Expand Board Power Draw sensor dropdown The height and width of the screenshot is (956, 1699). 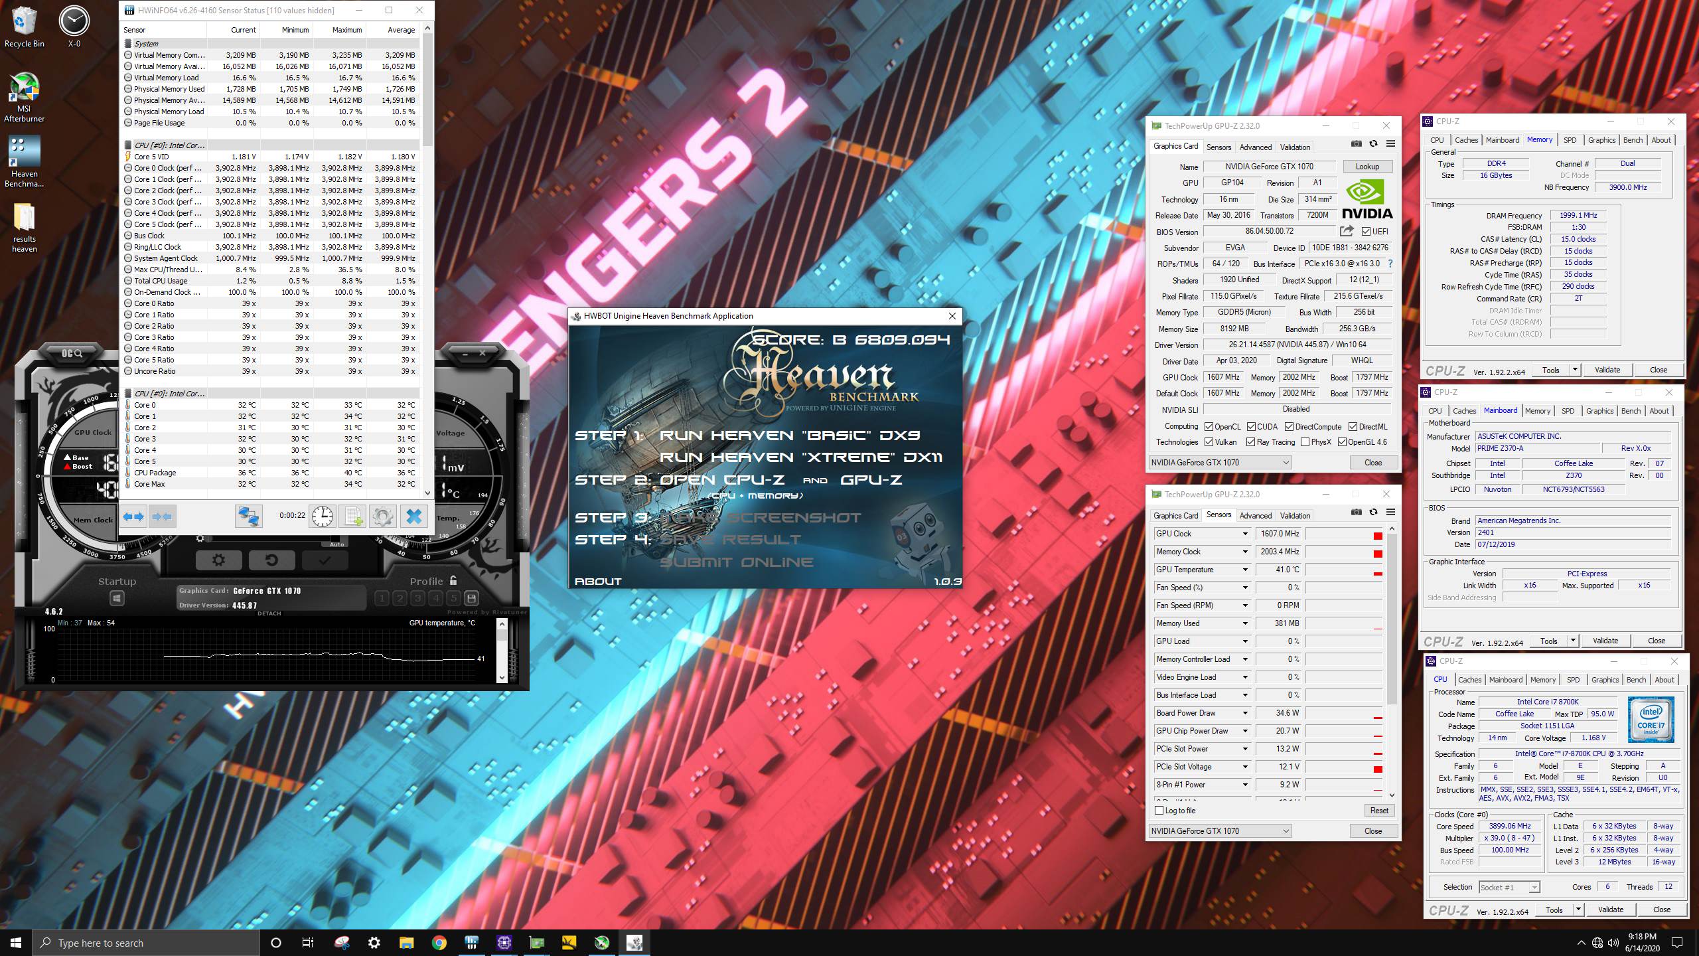1244,713
